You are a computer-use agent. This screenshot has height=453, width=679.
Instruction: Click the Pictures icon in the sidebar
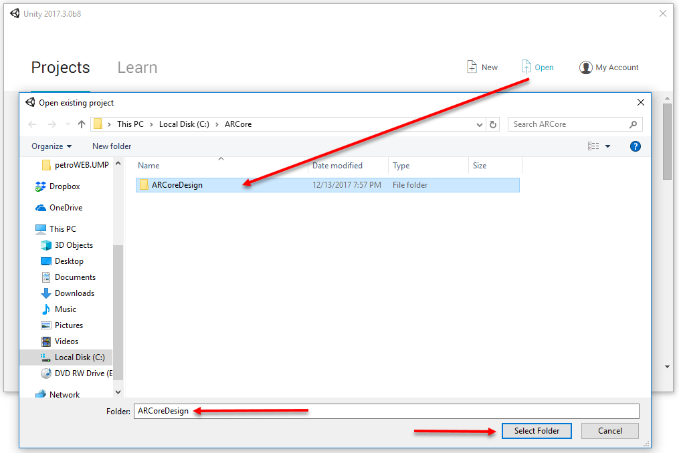pyautogui.click(x=46, y=325)
